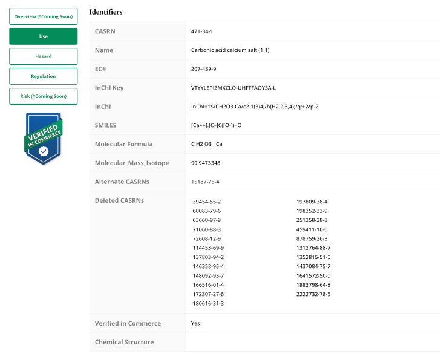Viewport: 447px width, 354px height.
Task: Switch to the Hazard section
Action: tap(44, 56)
